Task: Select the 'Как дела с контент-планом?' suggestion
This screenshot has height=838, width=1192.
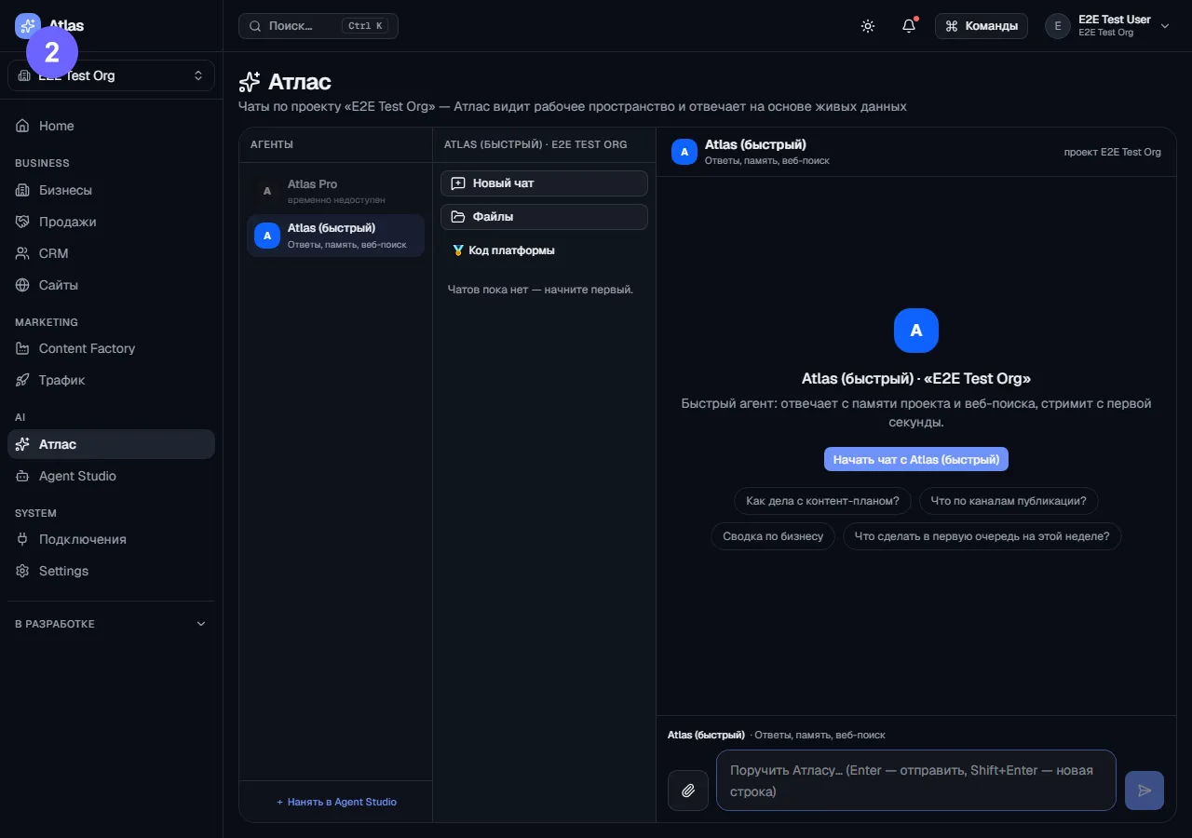Action: 822,501
